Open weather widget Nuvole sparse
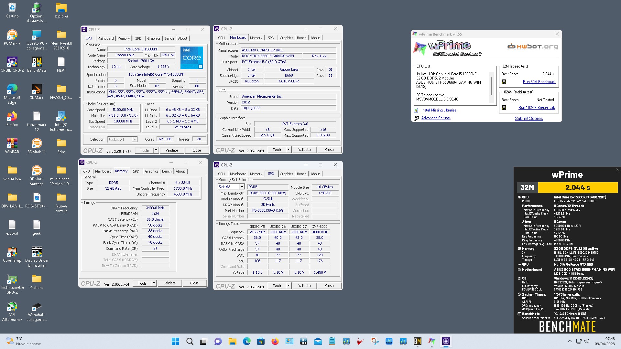The image size is (621, 349). [x=24, y=341]
